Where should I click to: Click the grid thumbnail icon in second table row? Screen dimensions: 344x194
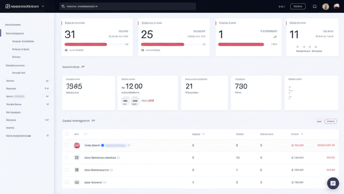pos(77,158)
